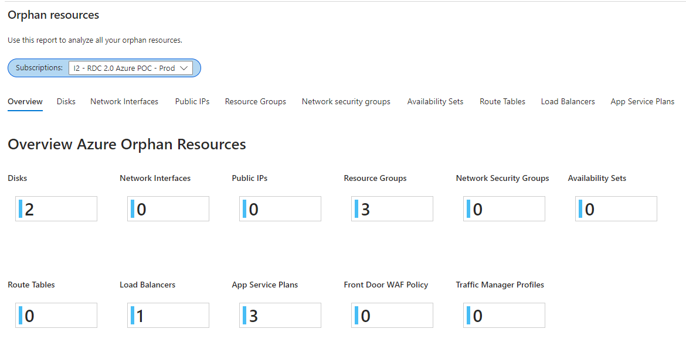This screenshot has height=356, width=686.
Task: Click the Load Balancers tile label
Action: [x=147, y=285]
